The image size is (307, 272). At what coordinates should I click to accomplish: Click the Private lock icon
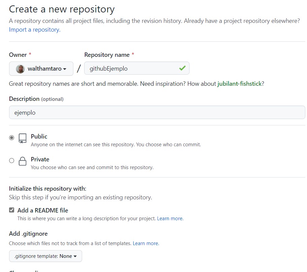click(23, 161)
